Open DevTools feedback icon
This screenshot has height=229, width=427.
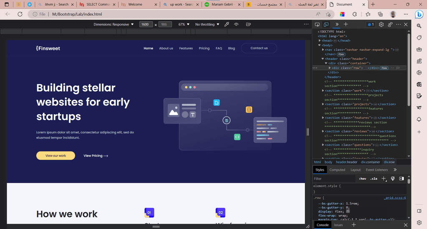tap(390, 25)
